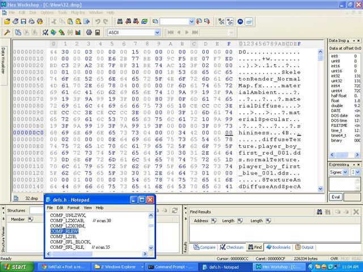Open the Disk menu

point(33,12)
